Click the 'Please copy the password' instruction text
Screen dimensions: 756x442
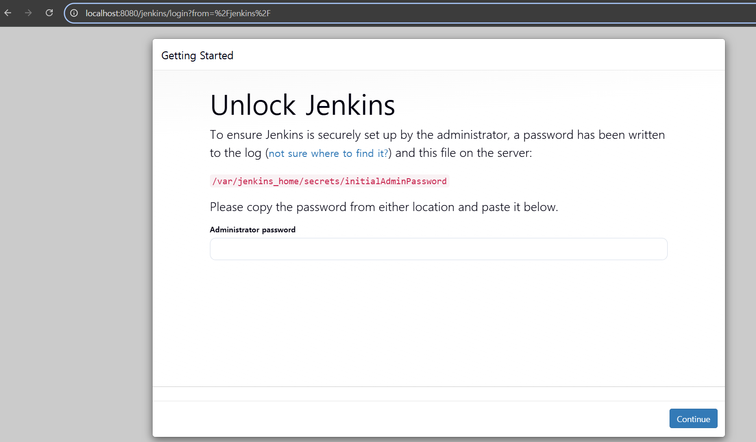coord(384,207)
